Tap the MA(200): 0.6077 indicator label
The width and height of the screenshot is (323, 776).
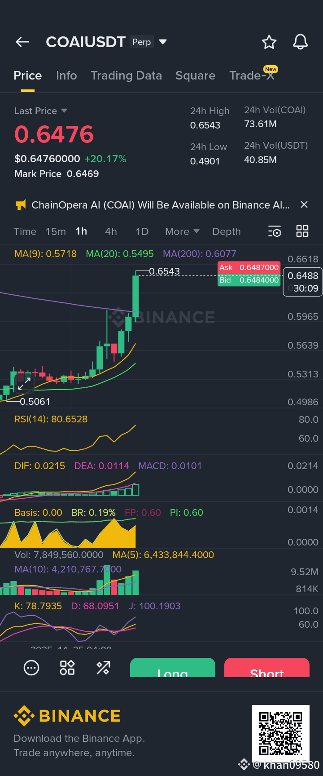200,254
